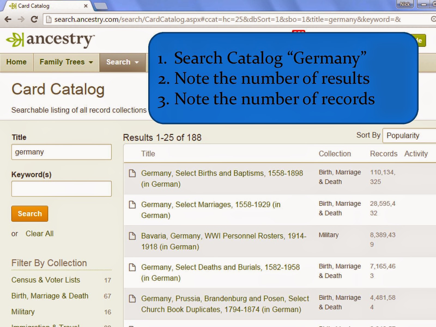This screenshot has width=436, height=327.
Task: Click the 28,595,432 records count
Action: point(383,208)
